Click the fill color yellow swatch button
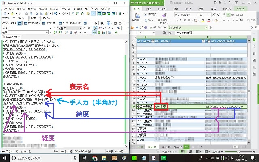The width and height of the screenshot is (259, 162). [x=203, y=20]
